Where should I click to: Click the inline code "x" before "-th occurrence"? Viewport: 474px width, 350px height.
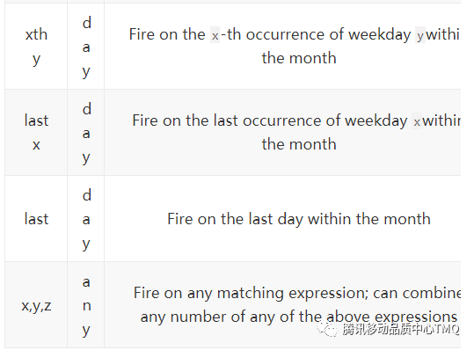(x=215, y=35)
